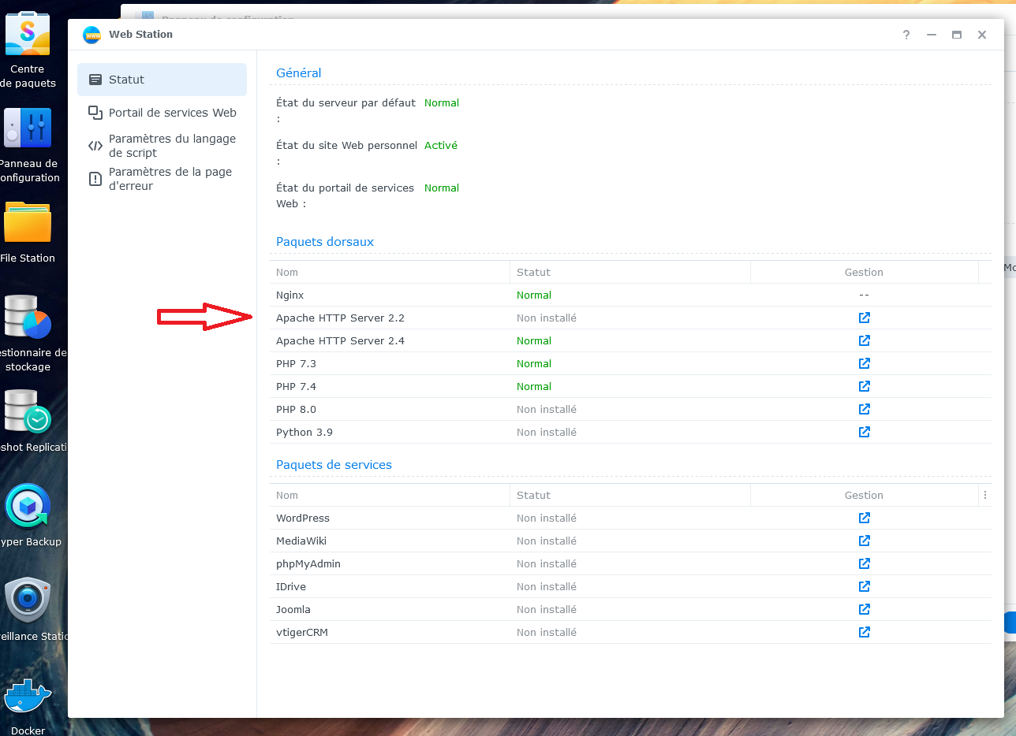Image resolution: width=1016 pixels, height=736 pixels.
Task: Select the Statut tab in the sidebar
Action: click(x=162, y=80)
